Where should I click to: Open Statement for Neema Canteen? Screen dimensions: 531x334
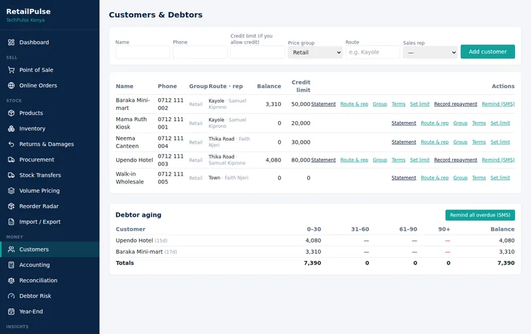[404, 142]
